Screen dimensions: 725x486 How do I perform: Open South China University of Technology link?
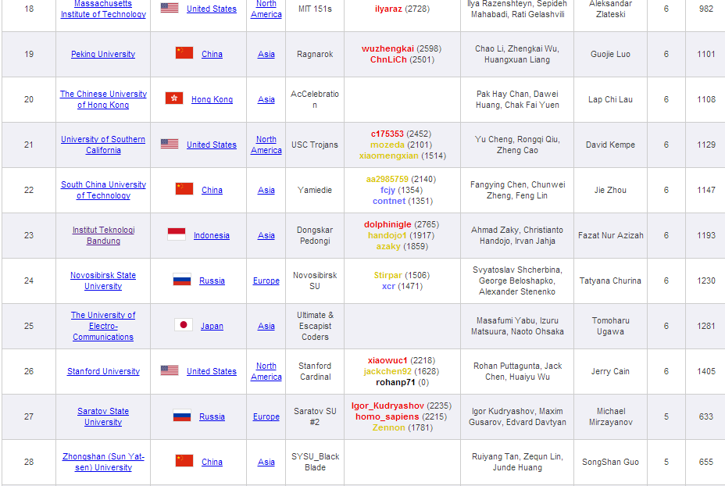[x=103, y=190]
